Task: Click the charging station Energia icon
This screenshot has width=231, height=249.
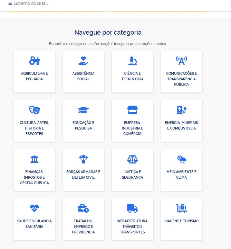Action: pos(182,110)
